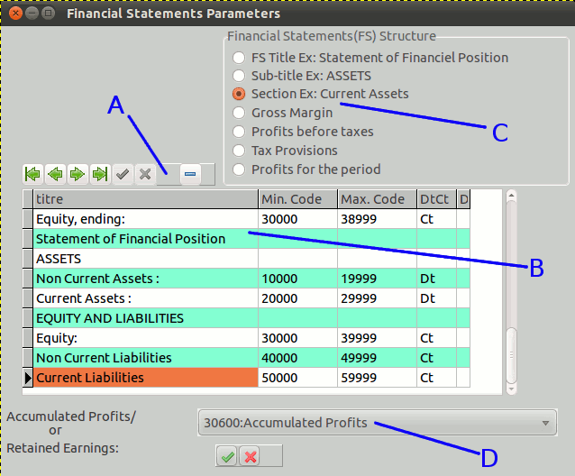The width and height of the screenshot is (575, 476).
Task: Select FS Title radio option
Action: click(239, 58)
